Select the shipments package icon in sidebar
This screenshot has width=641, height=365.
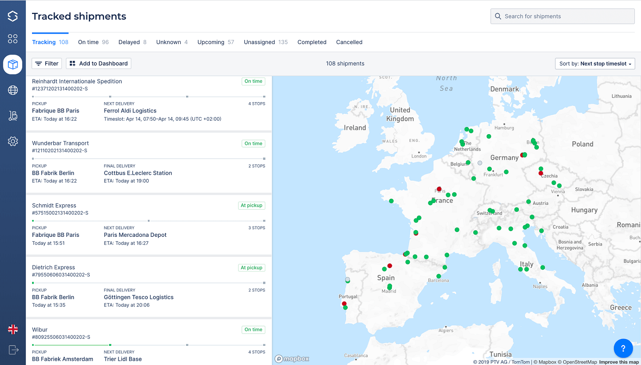(x=13, y=64)
